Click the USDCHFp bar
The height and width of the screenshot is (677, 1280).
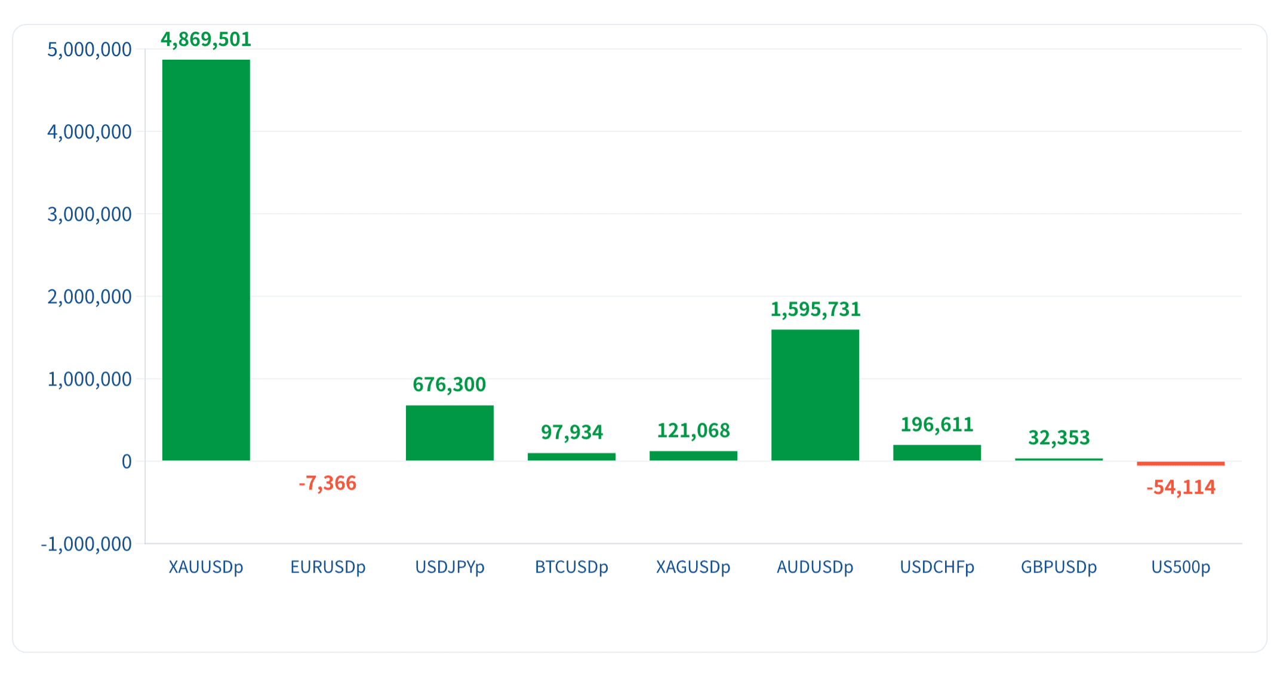(937, 453)
